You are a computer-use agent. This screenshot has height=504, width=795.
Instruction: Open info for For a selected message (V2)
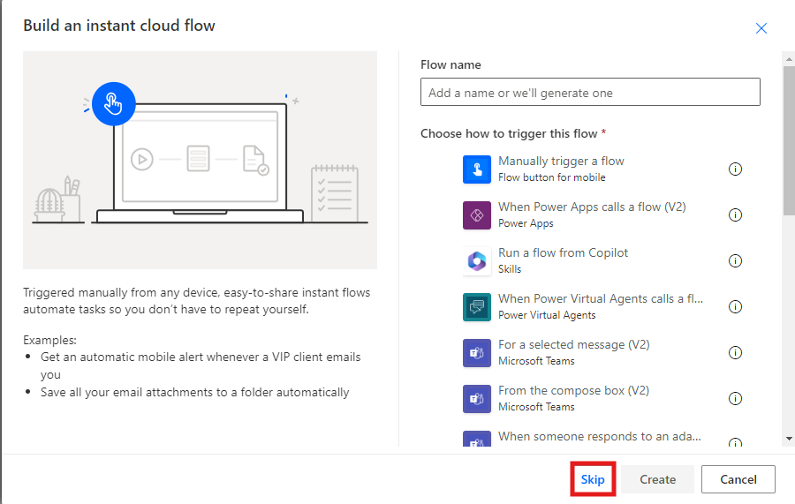tap(735, 352)
